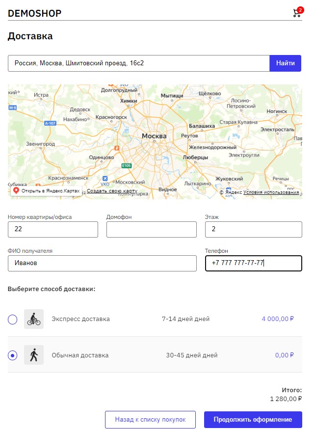The width and height of the screenshot is (314, 430).
Task: Click Дедовск label on the map
Action: [x=80, y=109]
